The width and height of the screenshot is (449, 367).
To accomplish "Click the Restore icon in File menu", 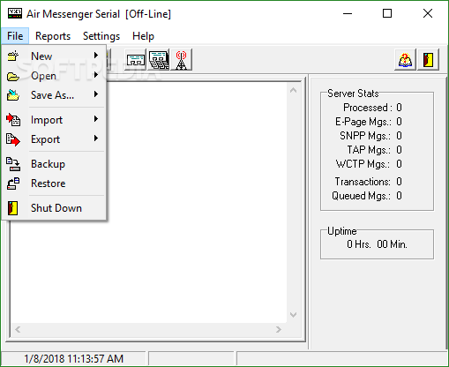I will point(13,183).
